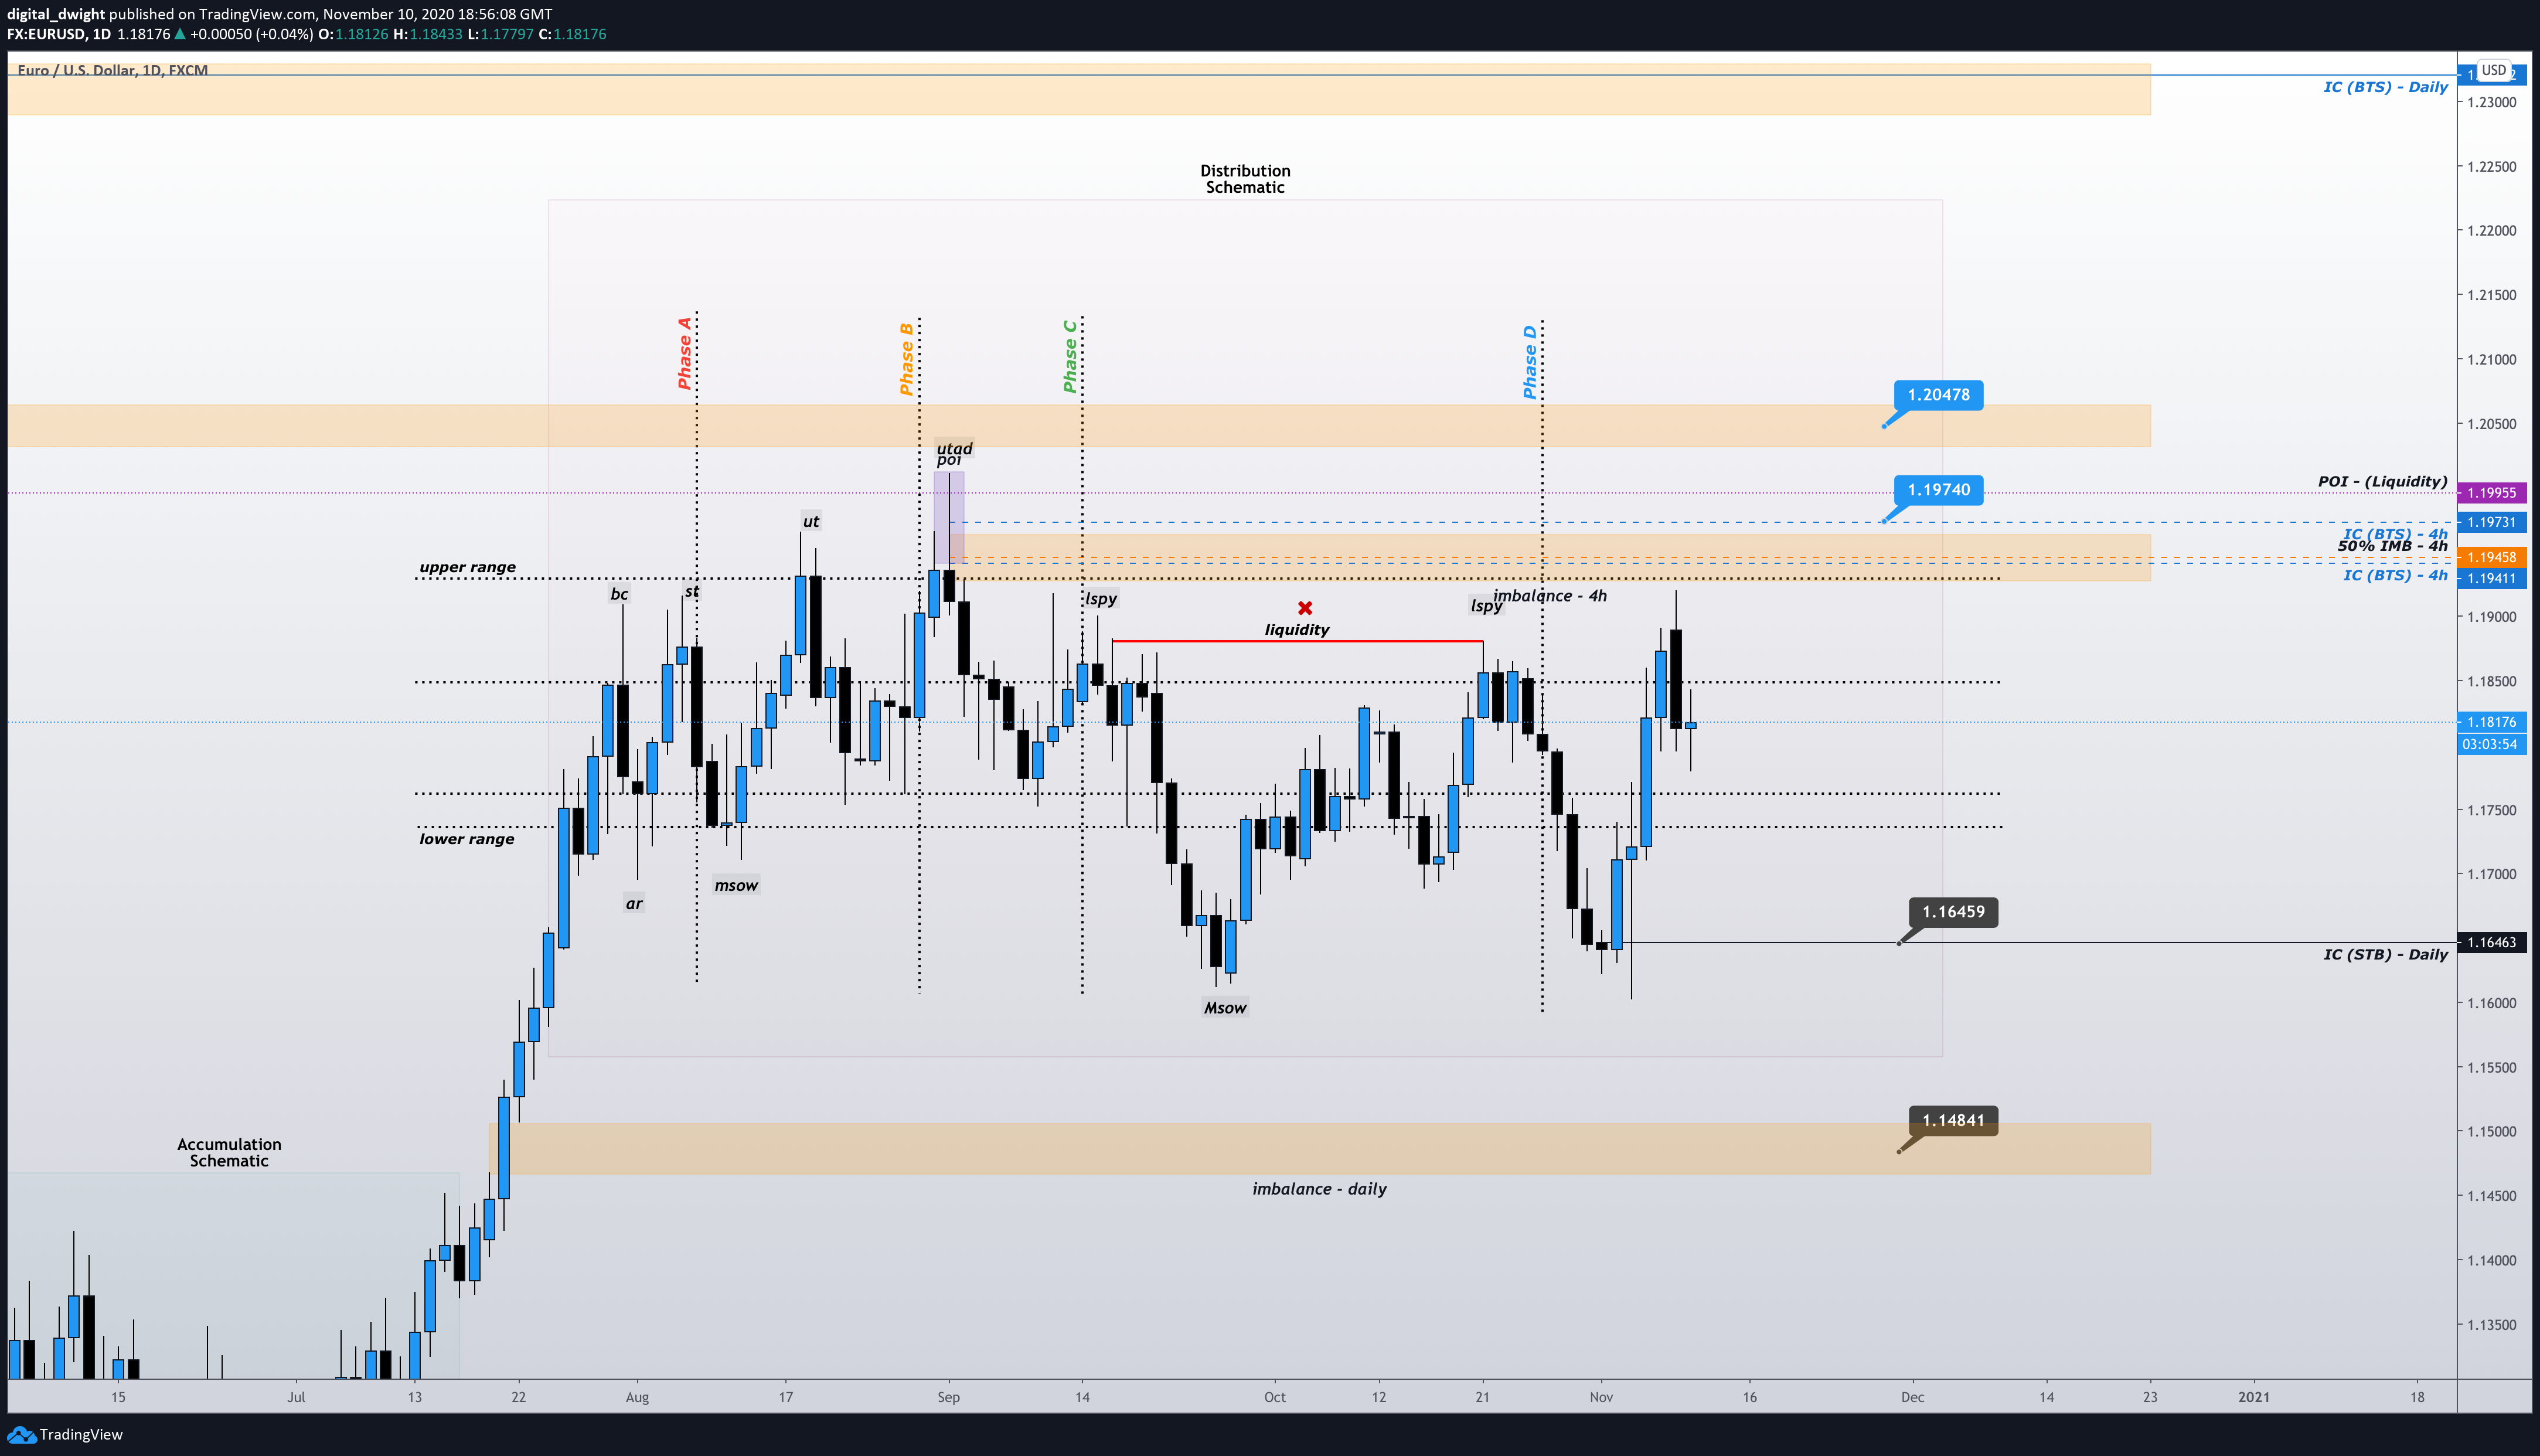
Task: Click the 'liquidity' label under red line
Action: click(x=1296, y=630)
